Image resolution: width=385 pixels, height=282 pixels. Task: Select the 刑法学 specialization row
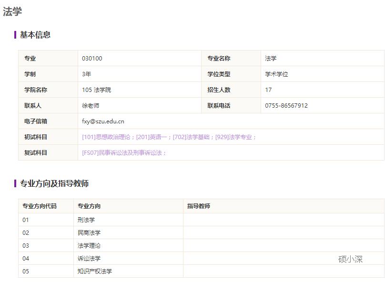point(86,220)
